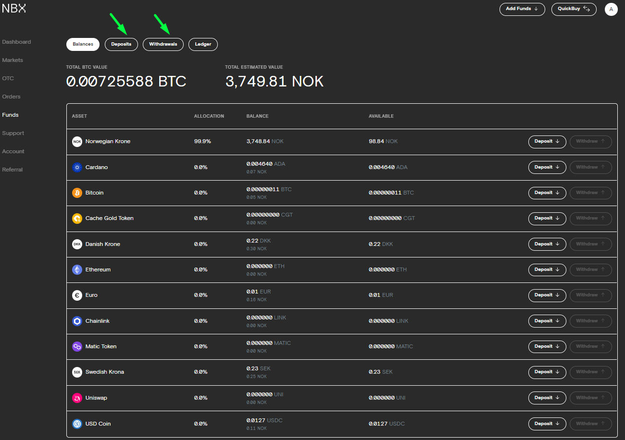
Task: Open the Ledger tab
Action: point(203,44)
